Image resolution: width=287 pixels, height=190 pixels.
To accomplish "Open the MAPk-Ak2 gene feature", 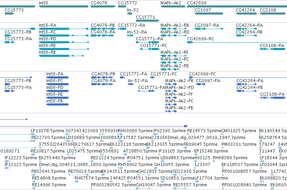I will [173, 6].
